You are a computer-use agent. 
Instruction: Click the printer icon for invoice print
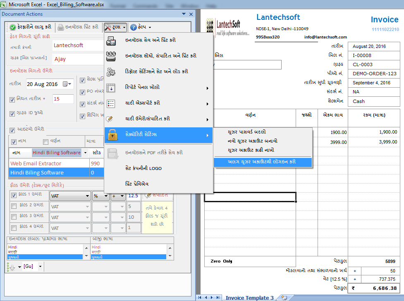click(x=60, y=27)
